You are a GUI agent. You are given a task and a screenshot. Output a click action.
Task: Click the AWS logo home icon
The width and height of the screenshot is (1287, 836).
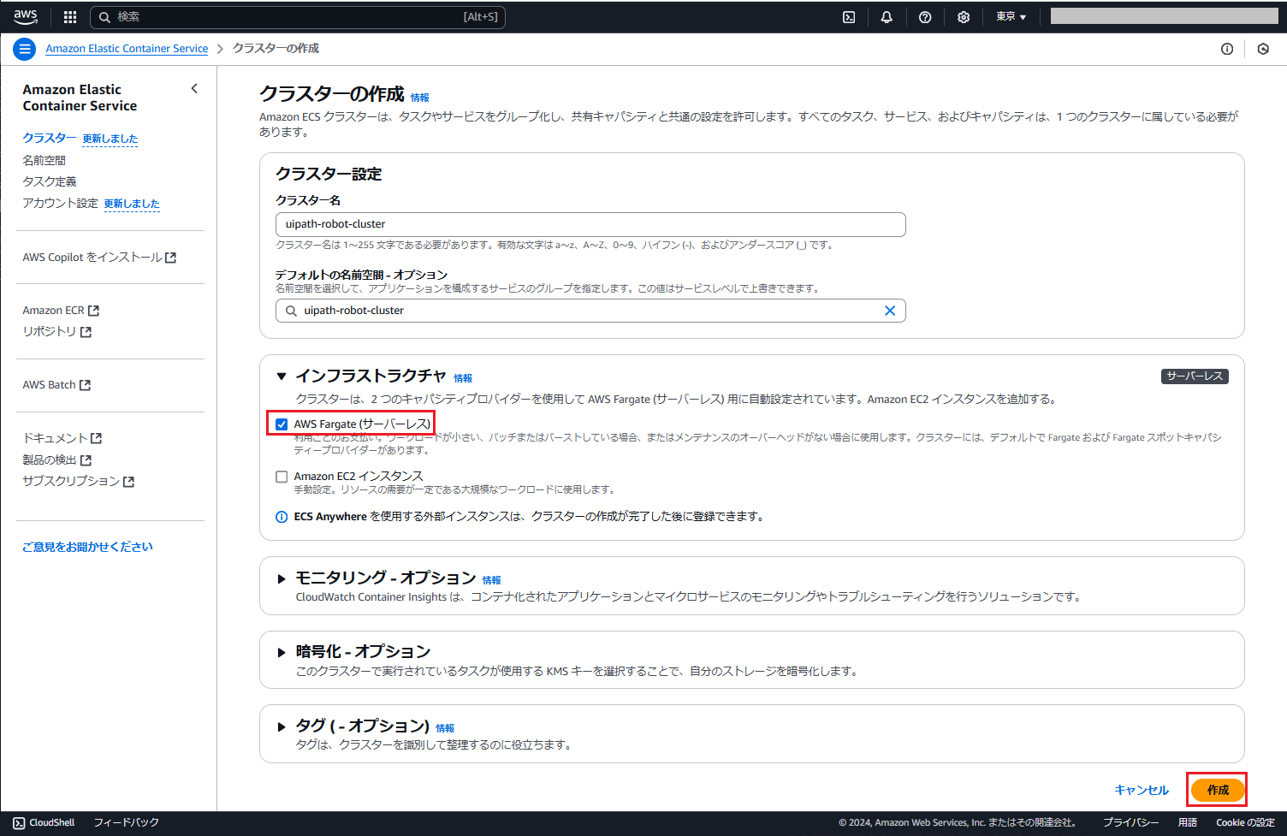(26, 16)
